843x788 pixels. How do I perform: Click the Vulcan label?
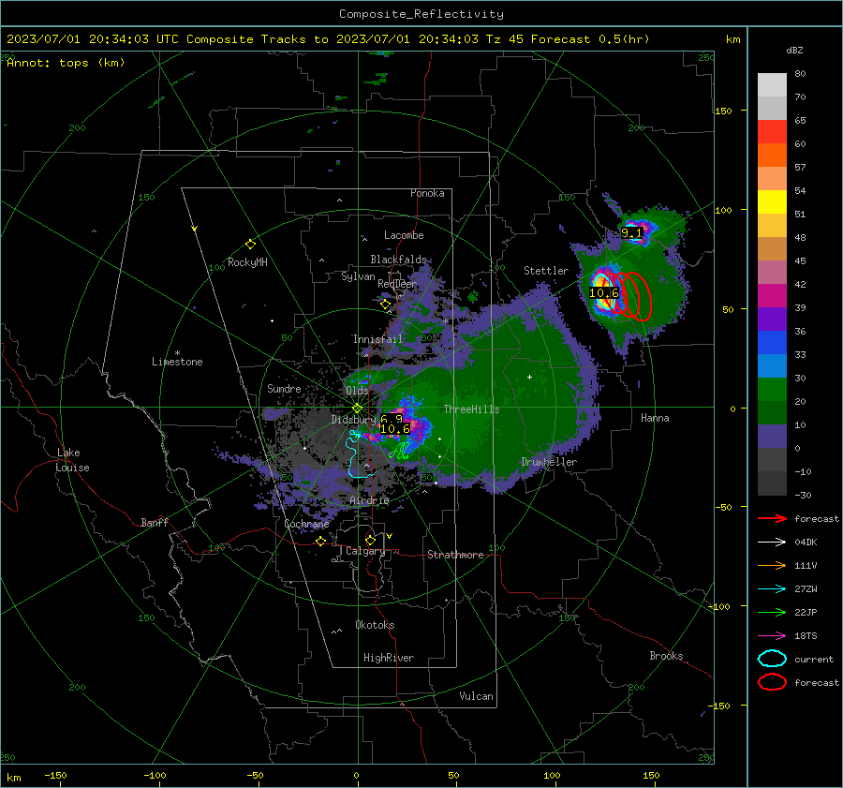[476, 696]
